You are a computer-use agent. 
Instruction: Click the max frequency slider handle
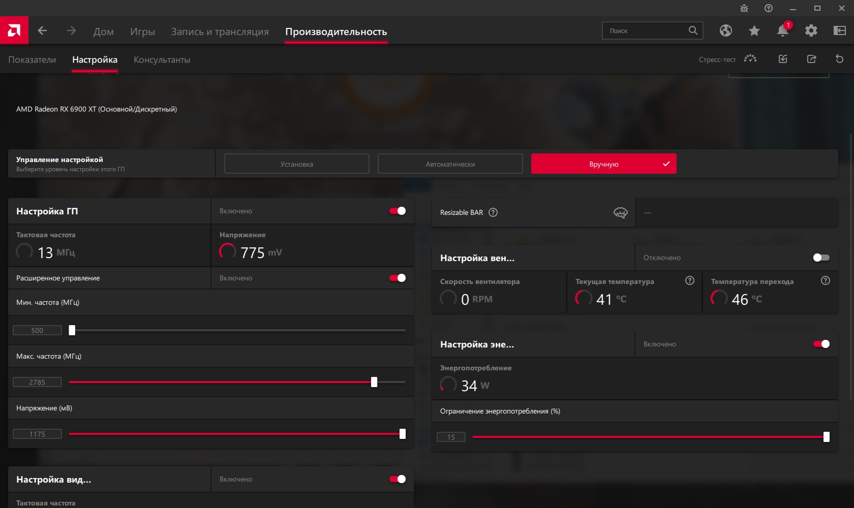coord(374,382)
